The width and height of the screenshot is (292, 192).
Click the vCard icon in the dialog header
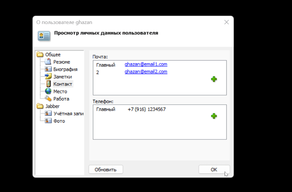(44, 36)
